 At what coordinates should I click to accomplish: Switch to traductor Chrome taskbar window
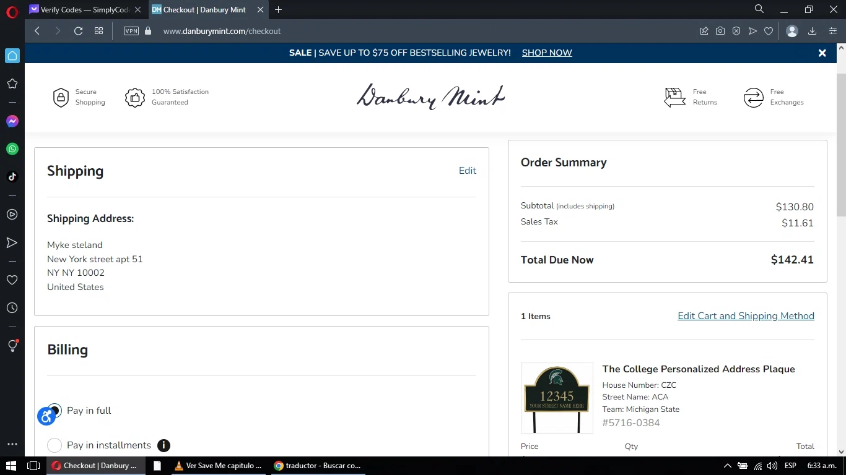pyautogui.click(x=318, y=466)
